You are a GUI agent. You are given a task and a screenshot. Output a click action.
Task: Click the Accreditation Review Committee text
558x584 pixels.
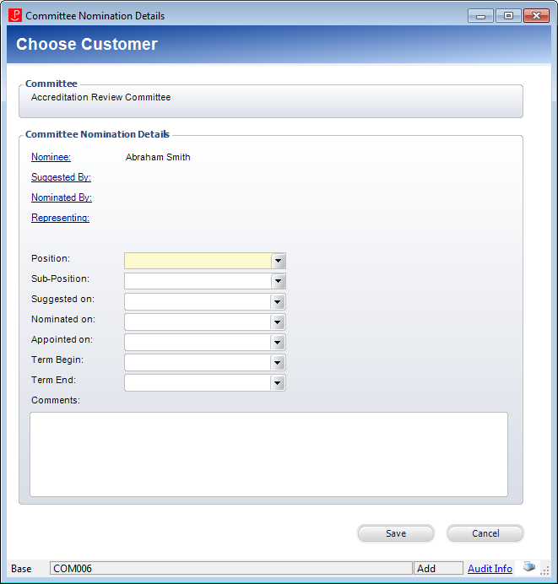101,97
